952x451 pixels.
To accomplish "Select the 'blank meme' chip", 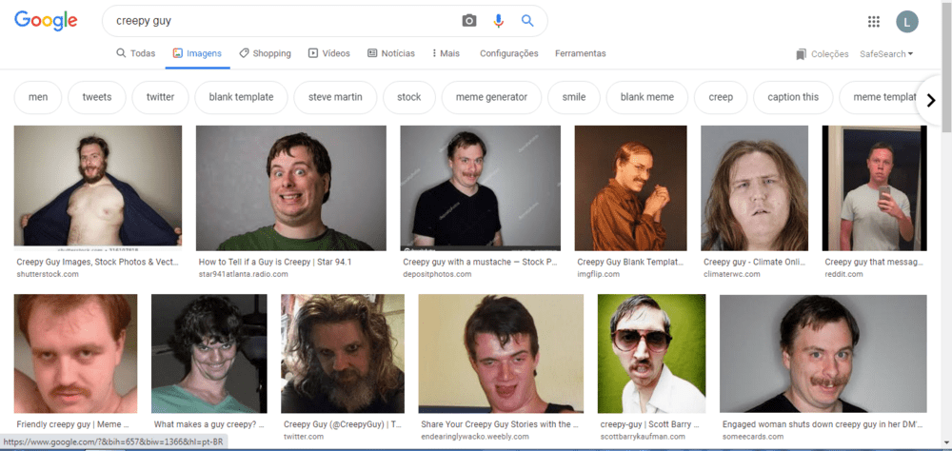I will click(x=647, y=97).
